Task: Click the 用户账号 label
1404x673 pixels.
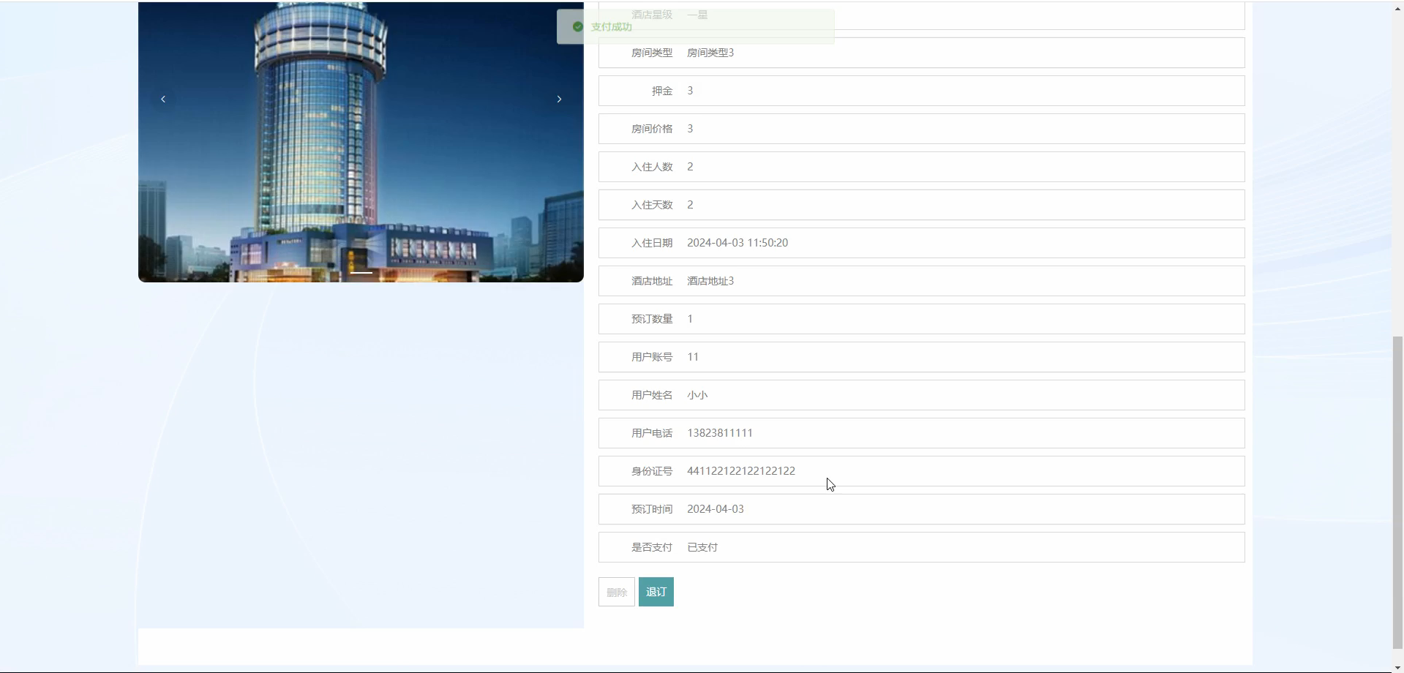Action: click(652, 357)
